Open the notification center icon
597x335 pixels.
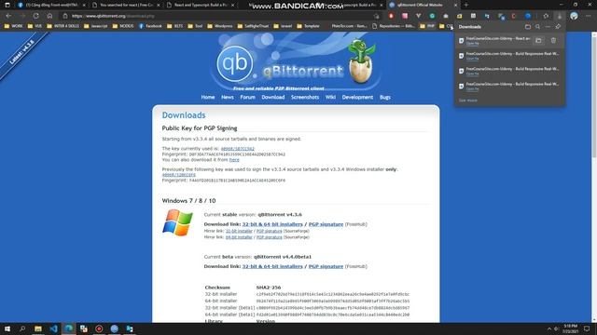(x=587, y=328)
